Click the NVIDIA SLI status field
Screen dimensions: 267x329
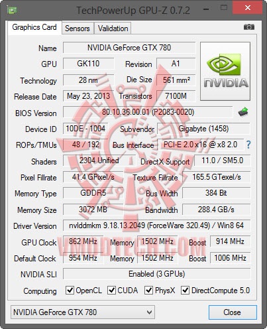pyautogui.click(x=156, y=274)
